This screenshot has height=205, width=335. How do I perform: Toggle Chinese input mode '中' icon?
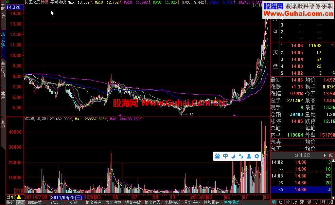(225, 156)
